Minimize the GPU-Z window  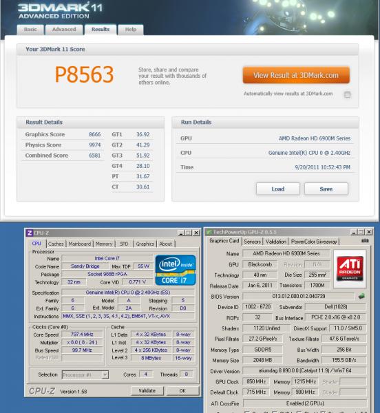(354, 232)
